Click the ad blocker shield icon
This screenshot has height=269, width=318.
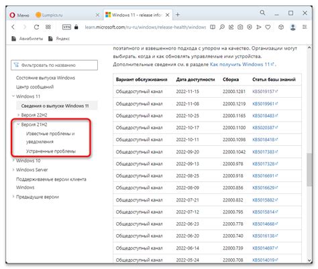point(250,27)
